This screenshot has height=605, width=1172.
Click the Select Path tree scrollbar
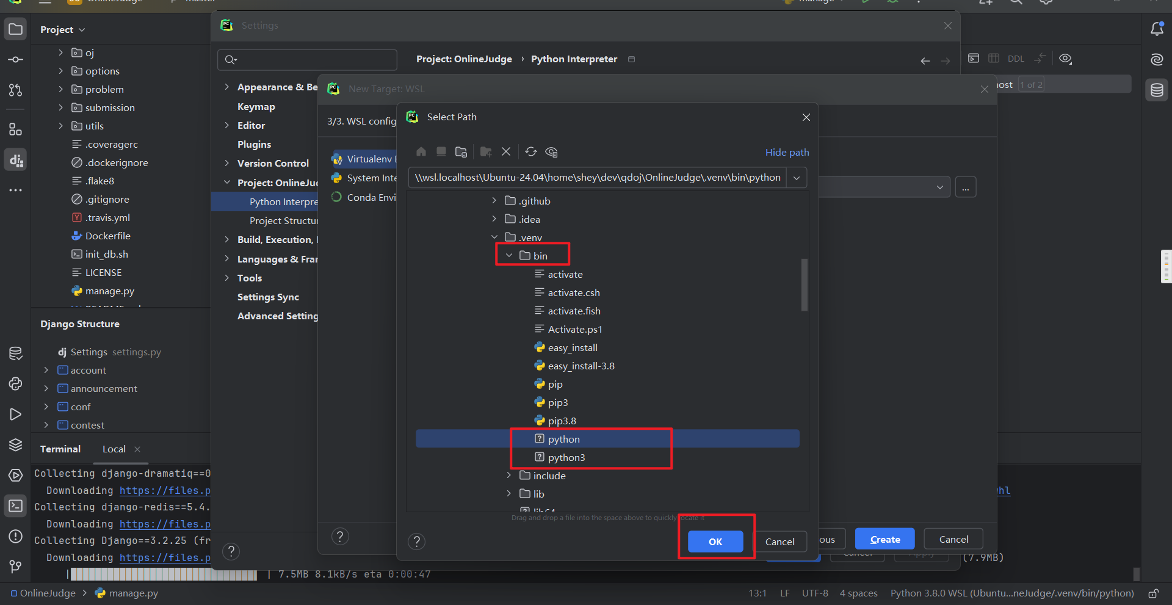click(805, 284)
